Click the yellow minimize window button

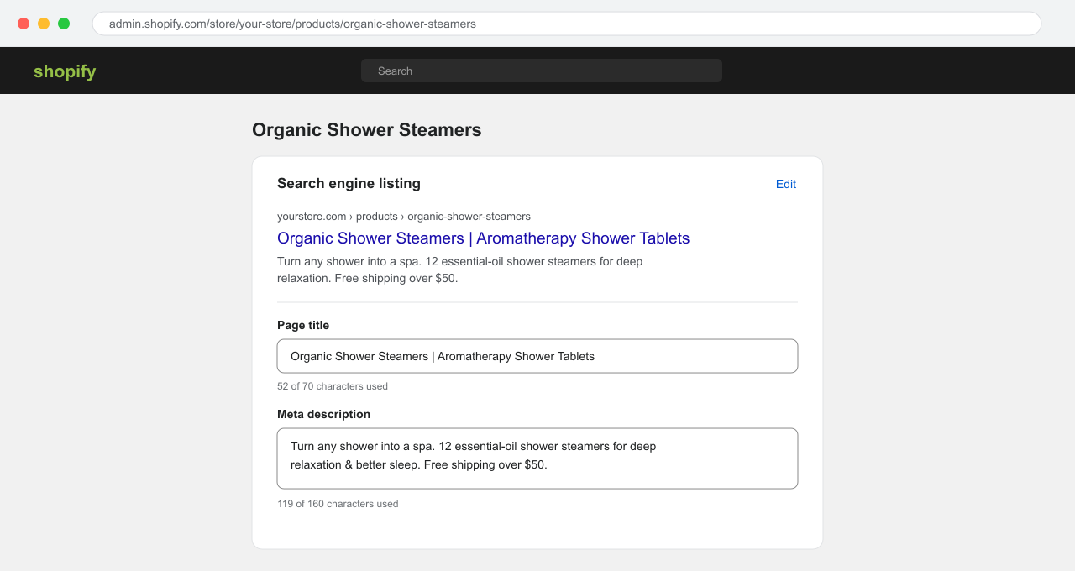coord(44,24)
